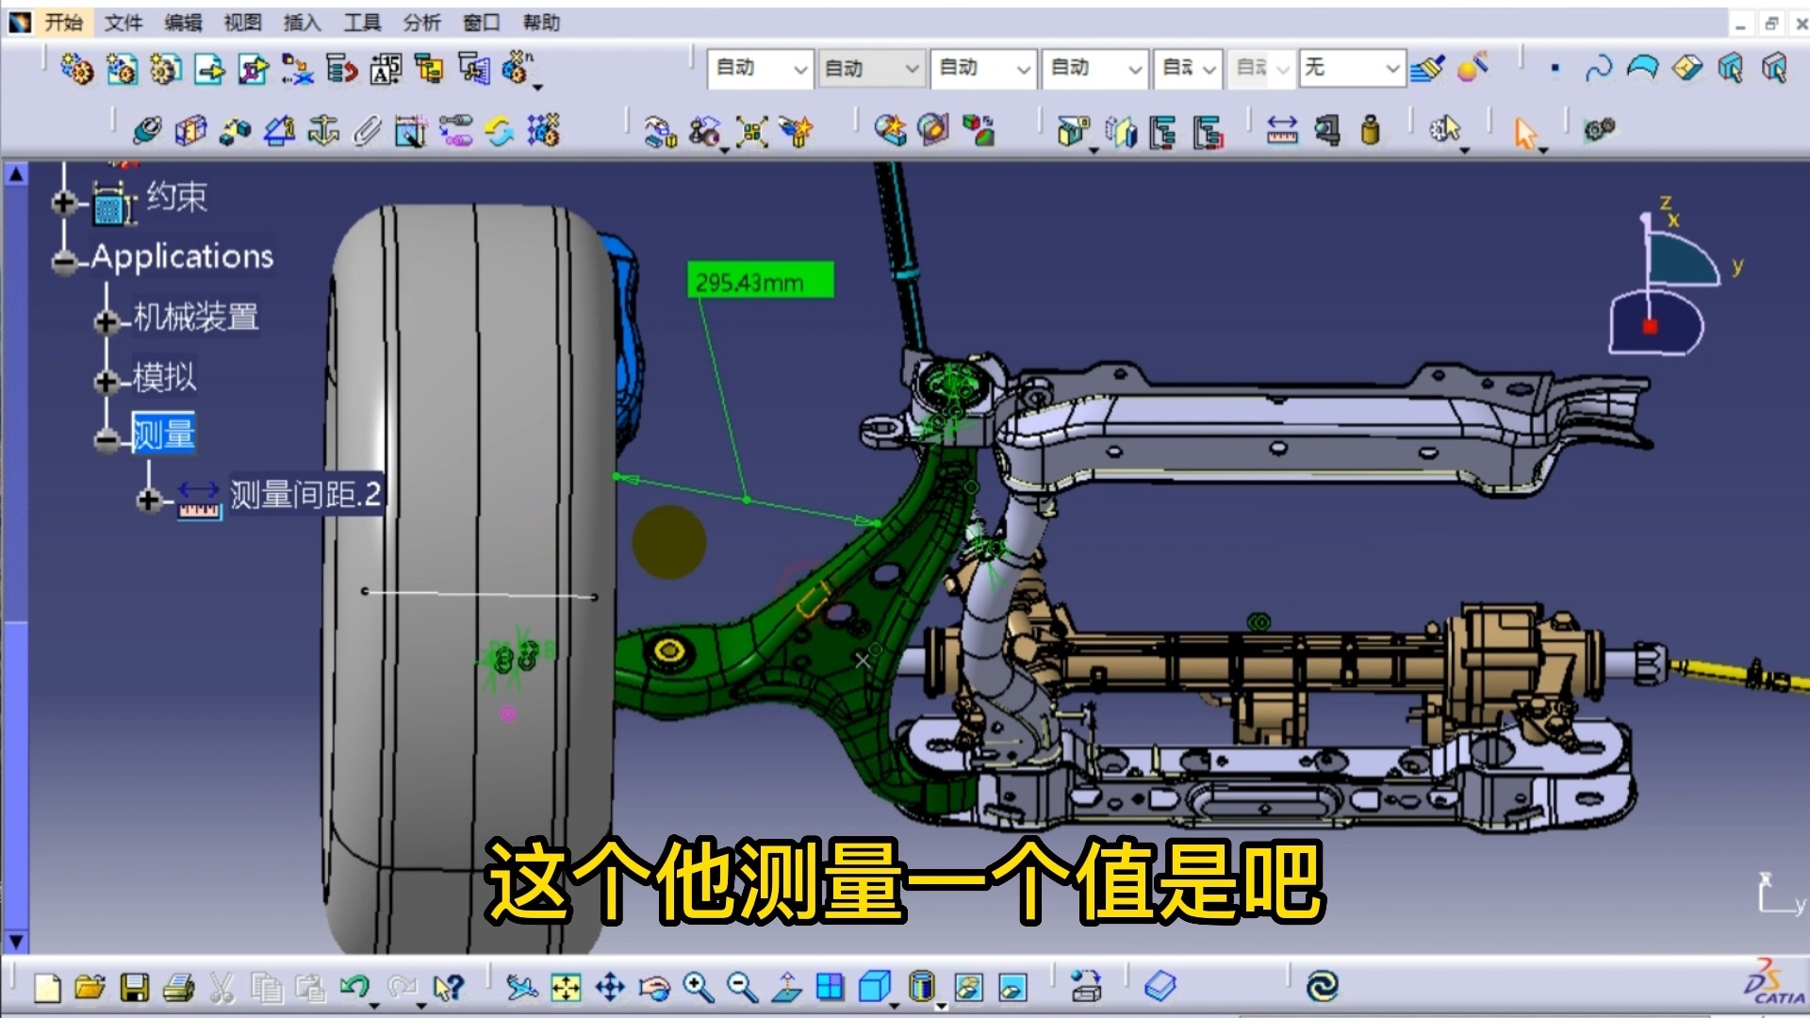Select the 模拟 node in the tree

click(x=165, y=378)
